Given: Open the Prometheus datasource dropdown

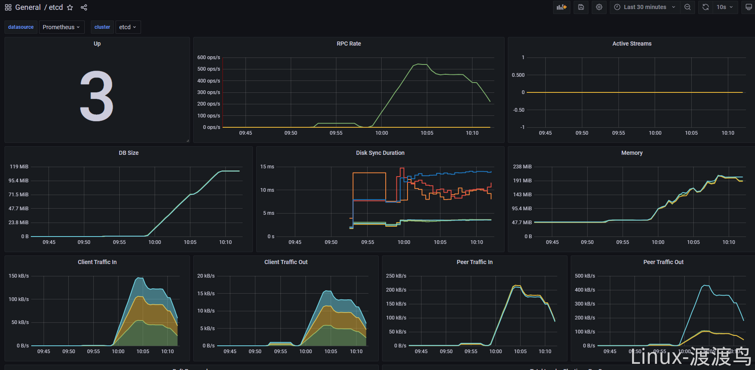Looking at the screenshot, I should point(62,27).
